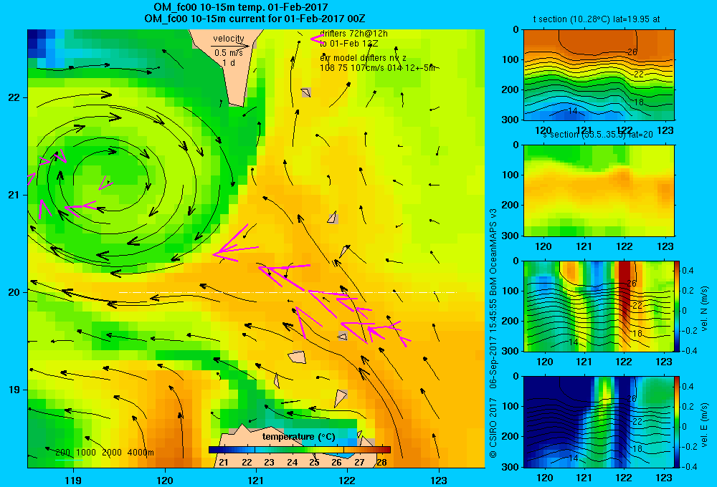Click longitude label 119 under main map
Image resolution: width=717 pixels, height=487 pixels.
pyautogui.click(x=73, y=480)
